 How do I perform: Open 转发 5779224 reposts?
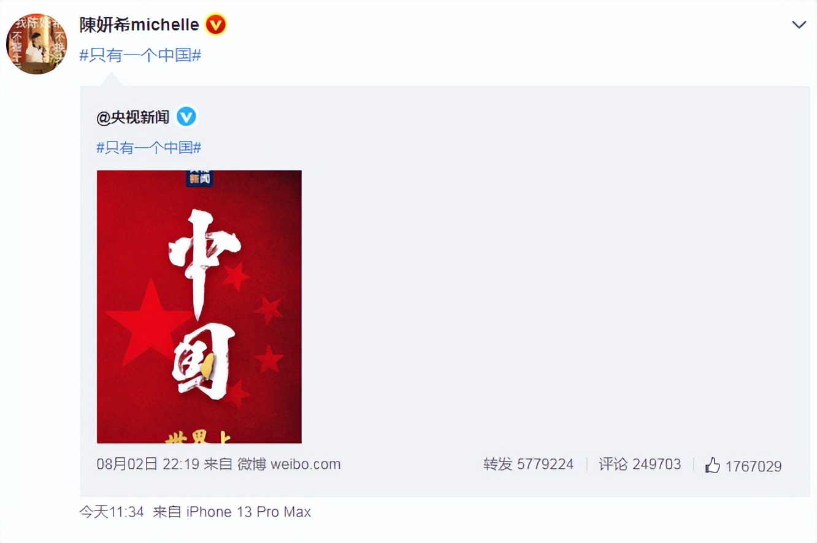point(528,464)
